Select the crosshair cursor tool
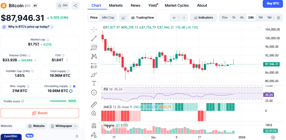286x140 pixels. (x=94, y=29)
